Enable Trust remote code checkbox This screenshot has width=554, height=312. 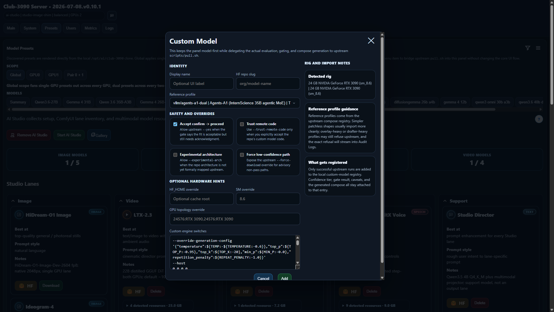coord(242,124)
